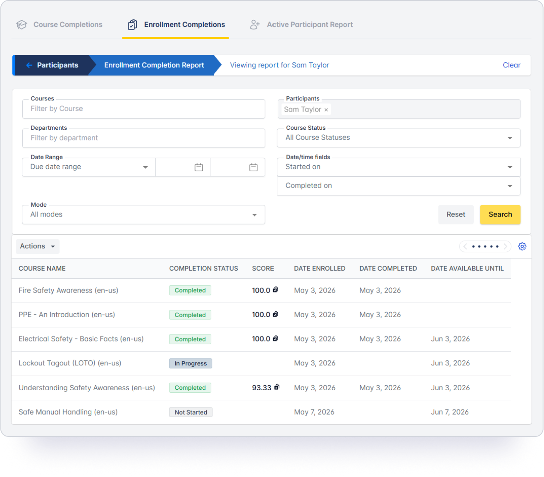The width and height of the screenshot is (544, 477).
Task: Sort by COURSE NAME column header
Action: pos(42,269)
